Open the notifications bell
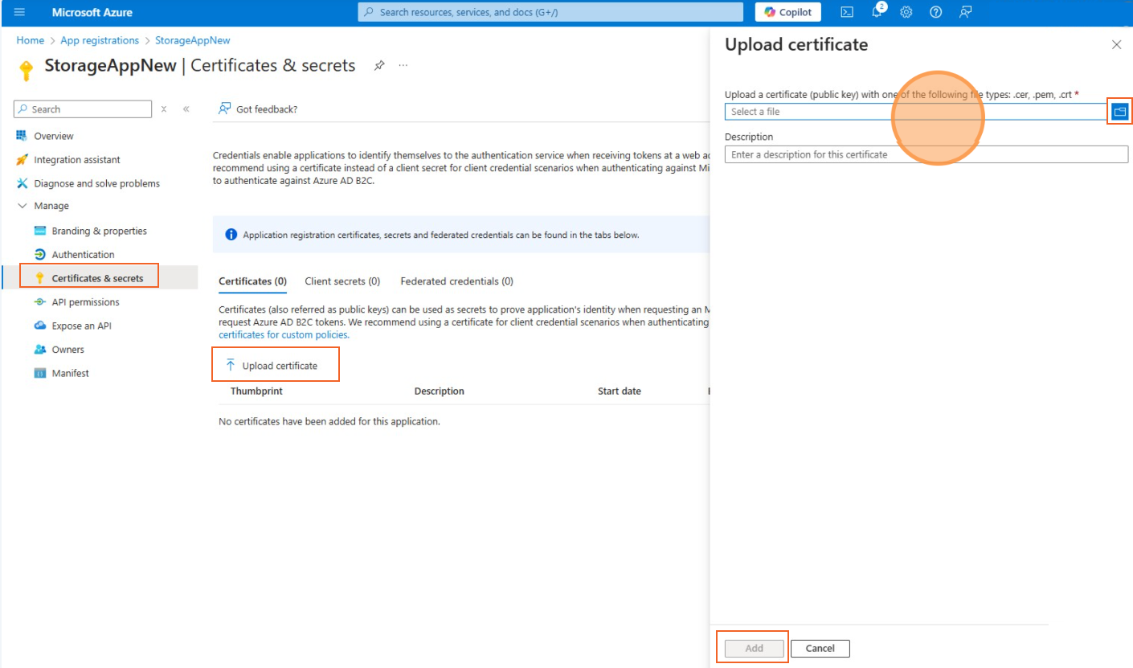The width and height of the screenshot is (1133, 668). click(877, 12)
